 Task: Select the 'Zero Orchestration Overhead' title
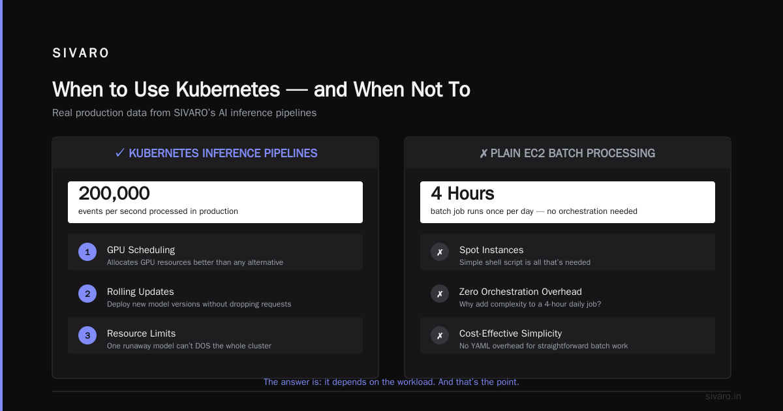[x=521, y=292]
